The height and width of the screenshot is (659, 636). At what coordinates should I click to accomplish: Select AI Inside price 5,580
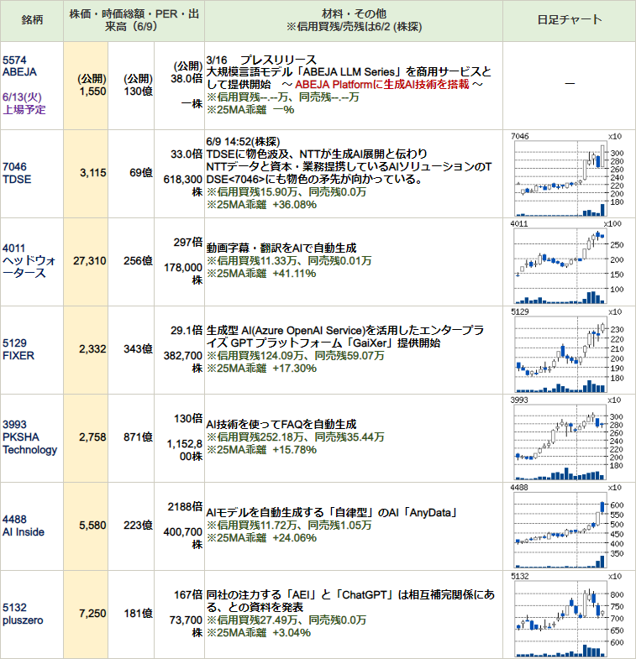point(92,526)
